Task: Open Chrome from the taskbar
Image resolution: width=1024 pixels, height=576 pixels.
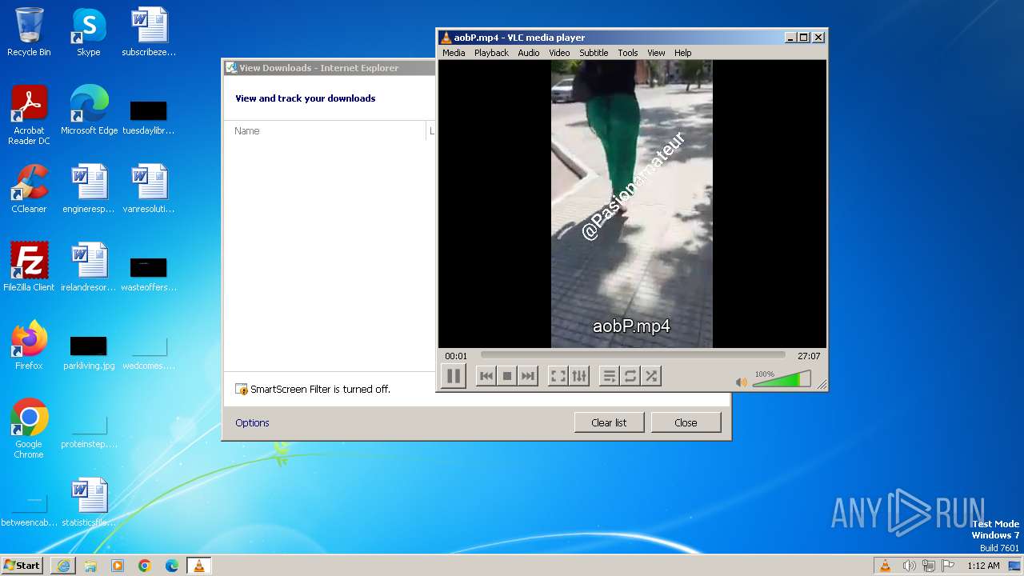Action: click(x=145, y=566)
